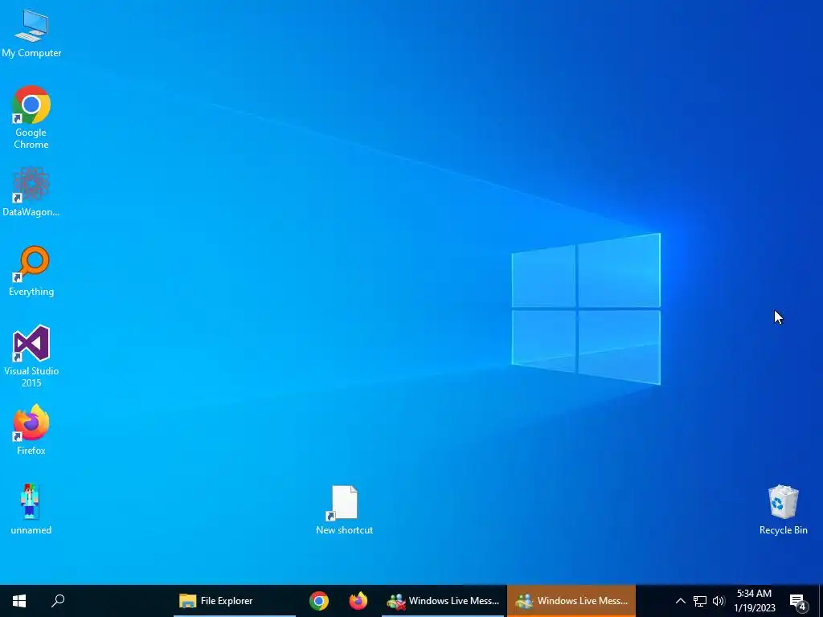Expand hidden system tray icons
Viewport: 823px width, 617px height.
pyautogui.click(x=680, y=601)
